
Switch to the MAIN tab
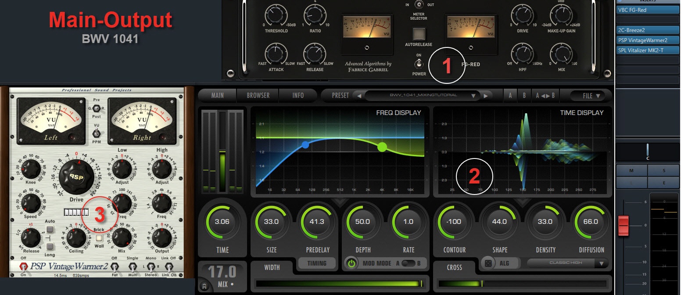[x=217, y=95]
